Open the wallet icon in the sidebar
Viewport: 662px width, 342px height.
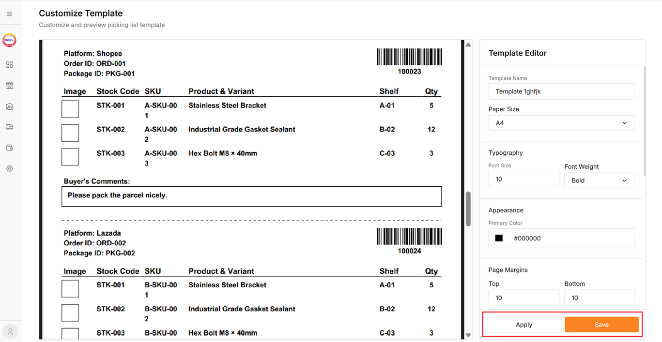[9, 148]
